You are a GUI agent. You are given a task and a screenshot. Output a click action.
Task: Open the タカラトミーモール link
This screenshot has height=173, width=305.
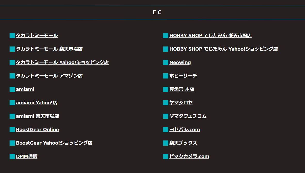pos(37,36)
